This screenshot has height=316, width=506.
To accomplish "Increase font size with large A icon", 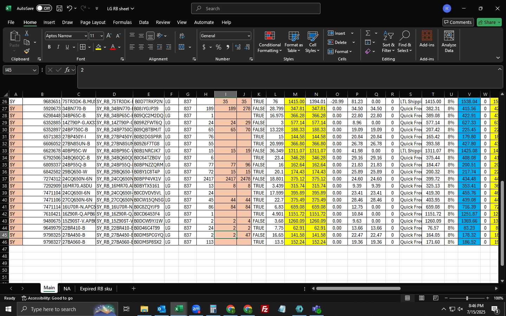I will point(109,36).
